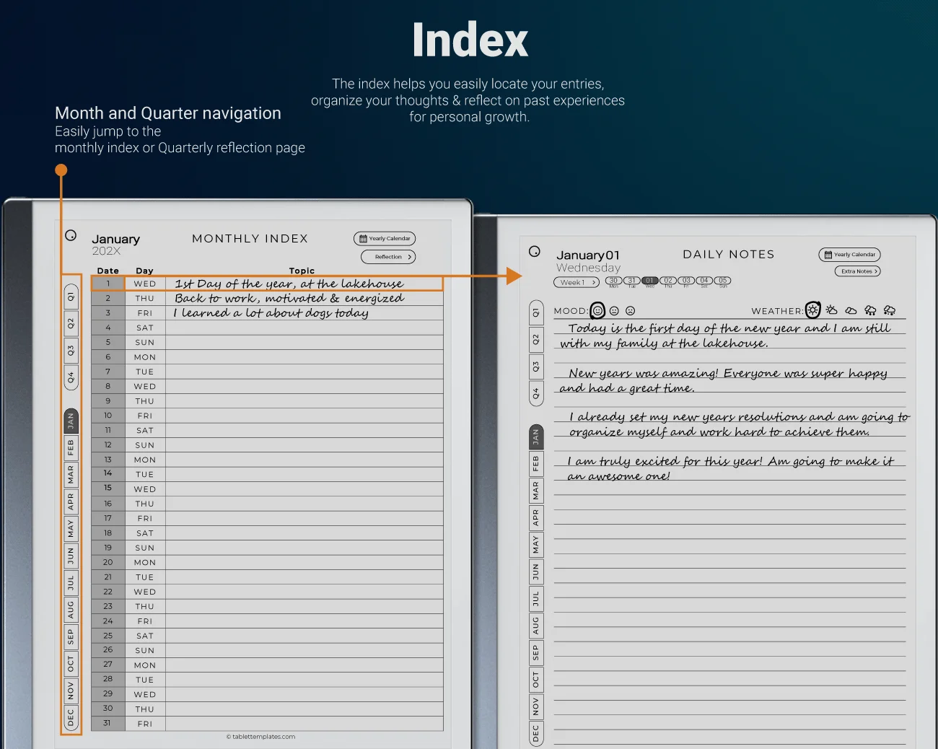The height and width of the screenshot is (749, 938).
Task: Open Yearly Calendar from Monthly Index page
Action: pos(385,239)
